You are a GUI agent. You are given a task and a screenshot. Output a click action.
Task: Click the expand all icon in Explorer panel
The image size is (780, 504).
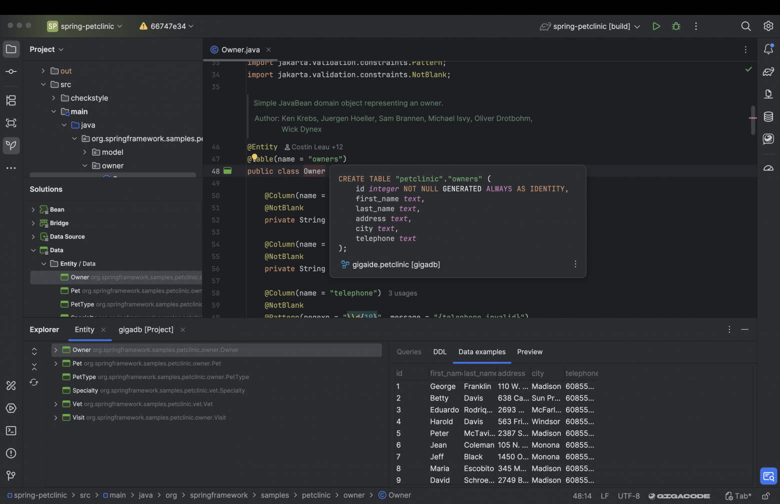pyautogui.click(x=34, y=351)
